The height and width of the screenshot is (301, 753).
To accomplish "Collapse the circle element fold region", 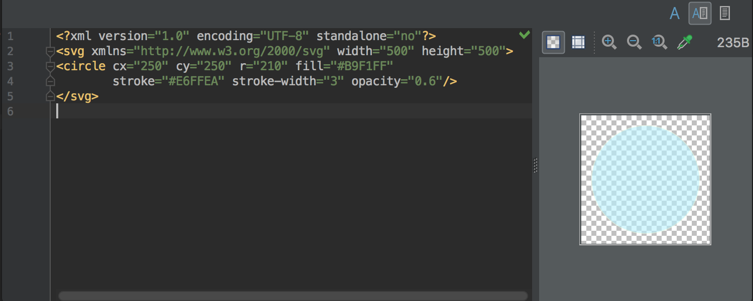I will [x=50, y=66].
